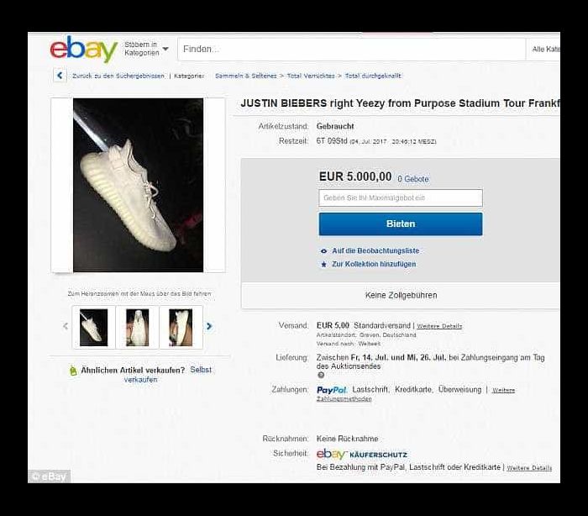The width and height of the screenshot is (588, 516).
Task: Open the Total Verrücktes breadcrumb
Action: tap(311, 76)
